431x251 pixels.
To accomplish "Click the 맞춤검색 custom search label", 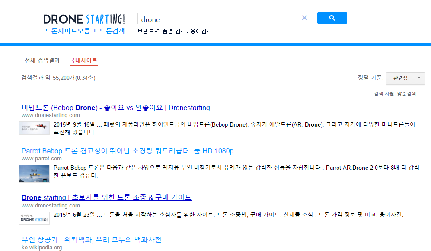I will [406, 94].
